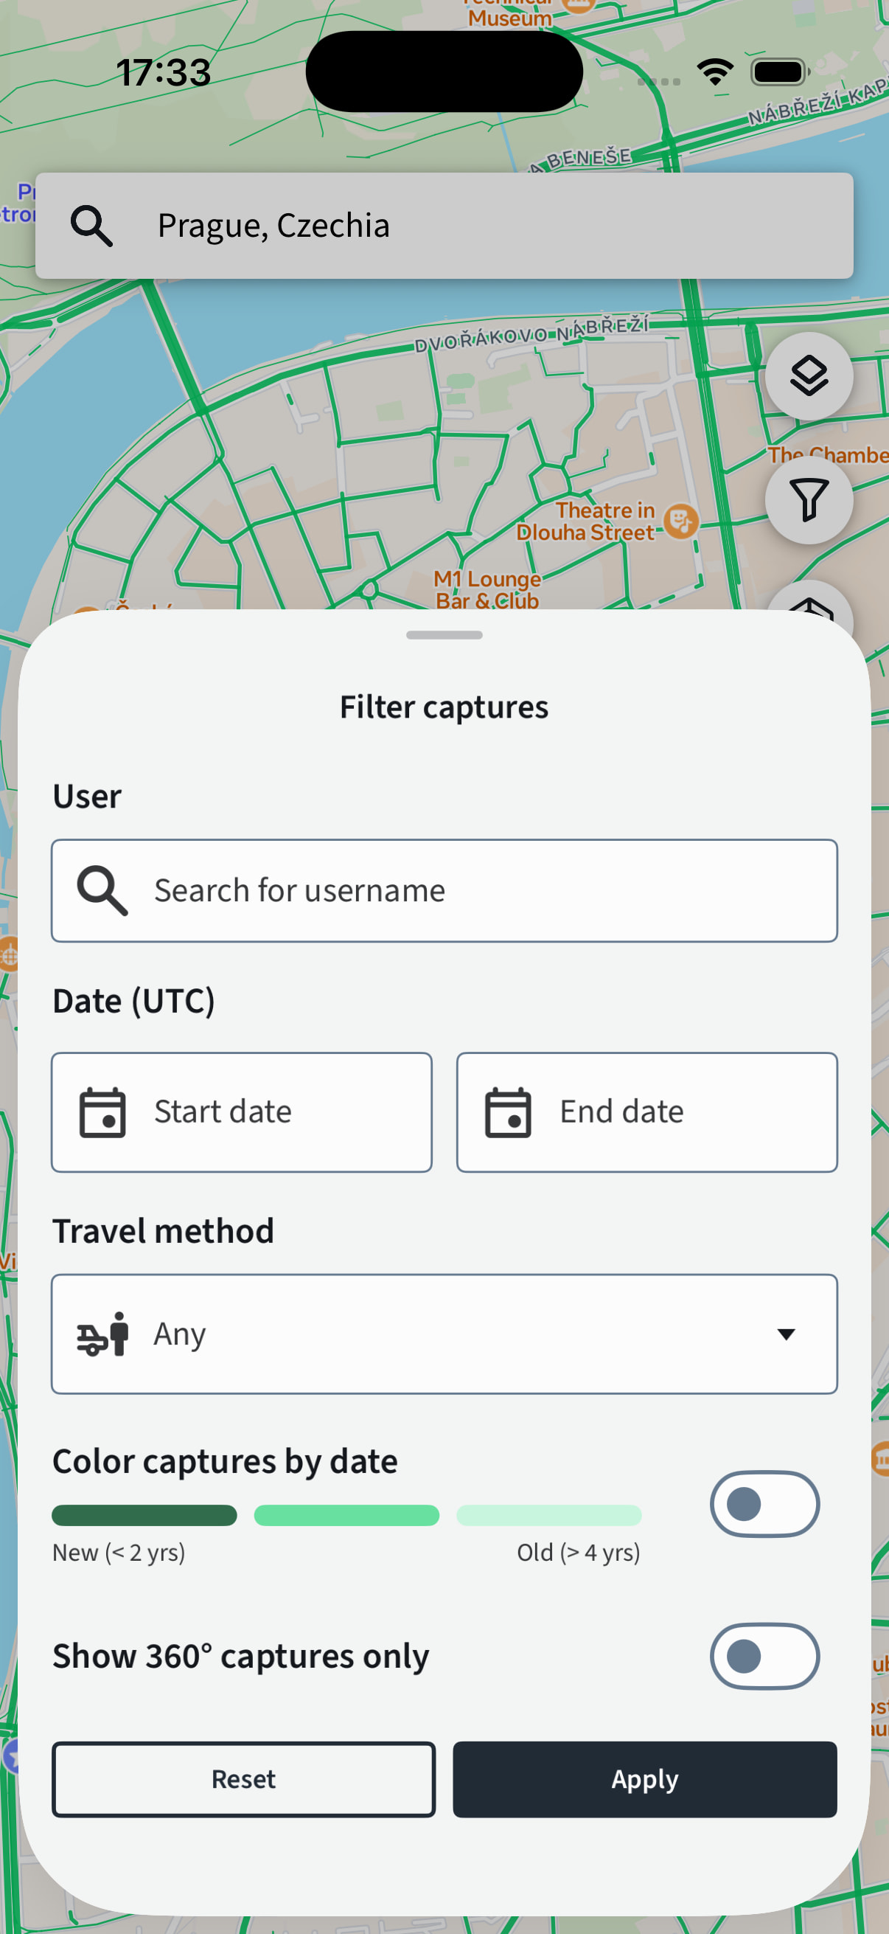The width and height of the screenshot is (889, 1934).
Task: Toggle Show 360° captures only
Action: pos(764,1656)
